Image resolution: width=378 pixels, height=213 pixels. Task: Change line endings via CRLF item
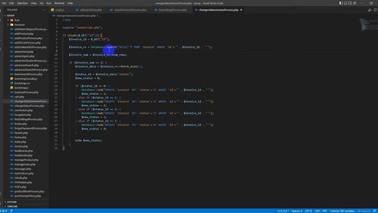coord(317,211)
